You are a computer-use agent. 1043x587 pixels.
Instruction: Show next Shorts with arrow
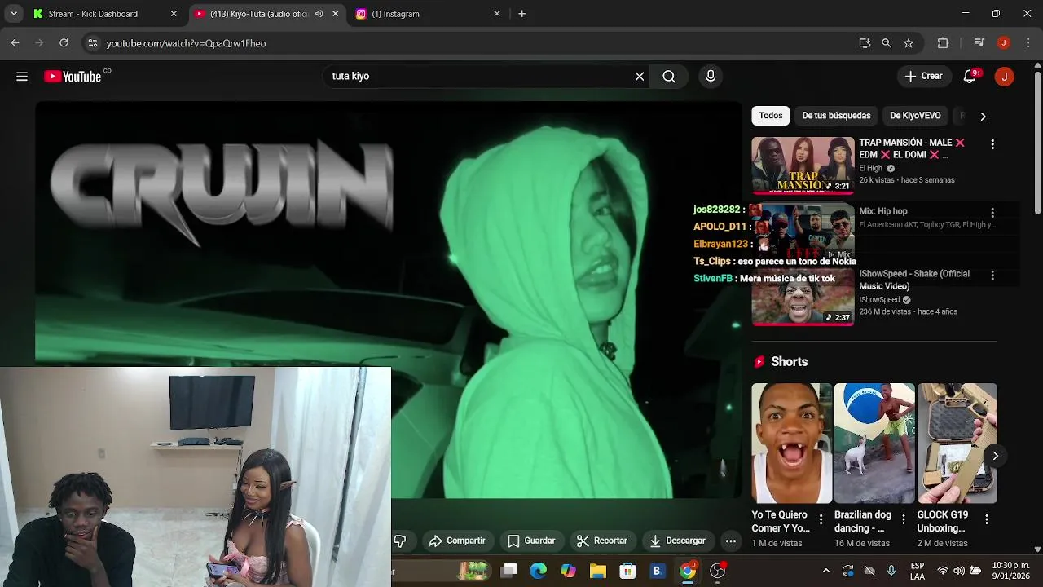(x=995, y=456)
